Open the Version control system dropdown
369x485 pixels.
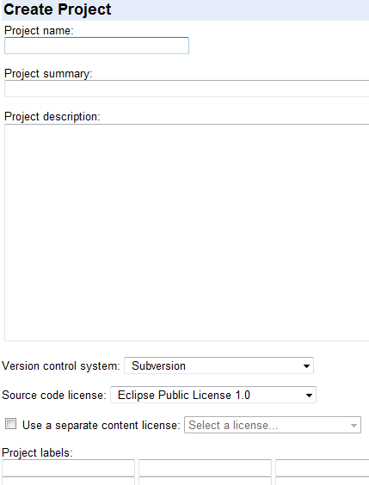click(218, 365)
